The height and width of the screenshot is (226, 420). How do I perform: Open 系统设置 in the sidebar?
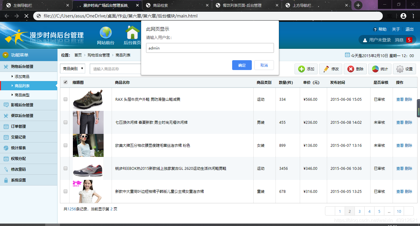29,180
